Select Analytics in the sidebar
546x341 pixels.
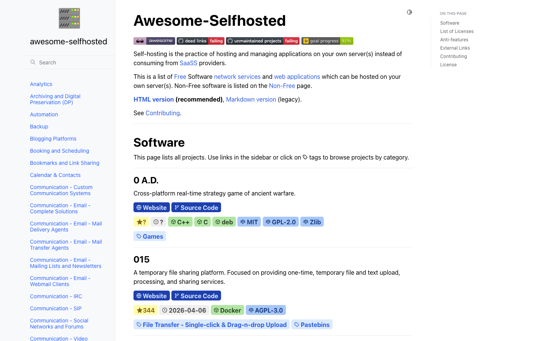point(41,84)
